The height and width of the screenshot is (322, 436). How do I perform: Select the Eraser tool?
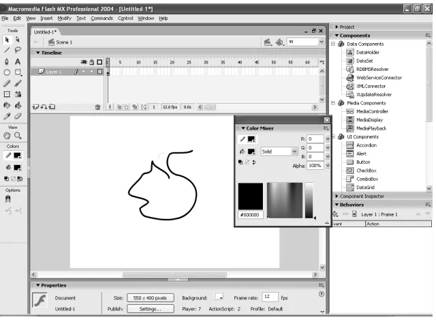(18, 116)
